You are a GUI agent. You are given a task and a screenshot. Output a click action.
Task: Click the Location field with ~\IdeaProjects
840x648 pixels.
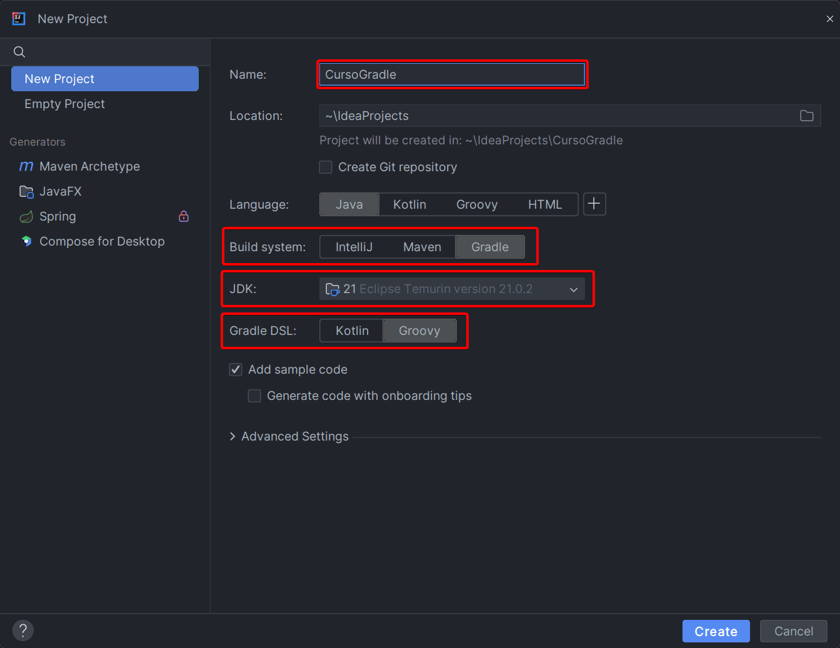click(x=570, y=116)
